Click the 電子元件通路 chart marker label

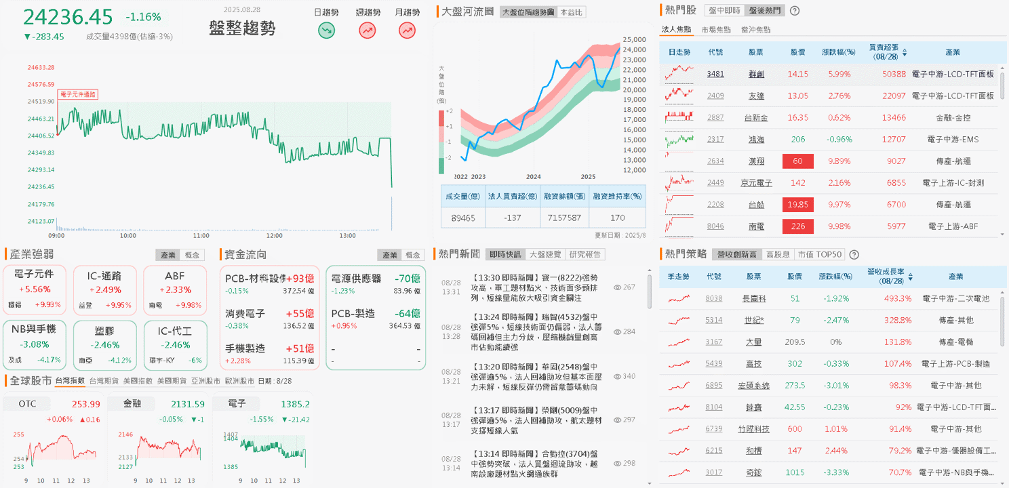[78, 94]
